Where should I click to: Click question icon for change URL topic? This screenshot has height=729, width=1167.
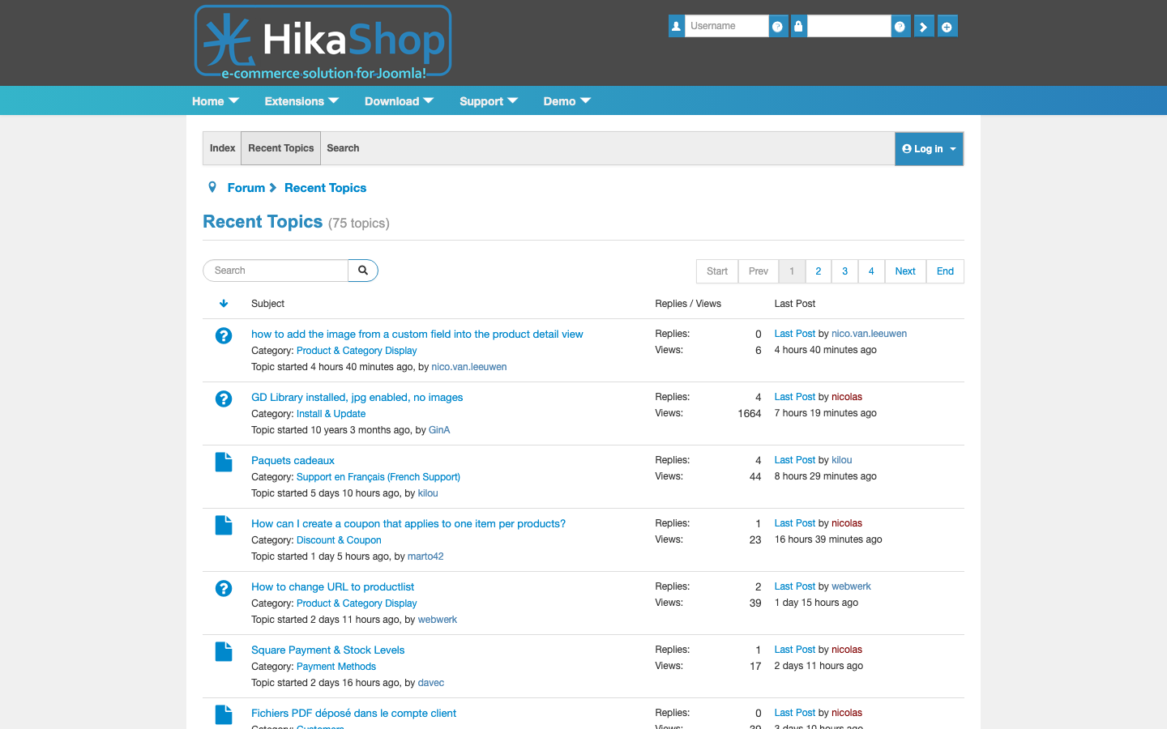point(224,588)
